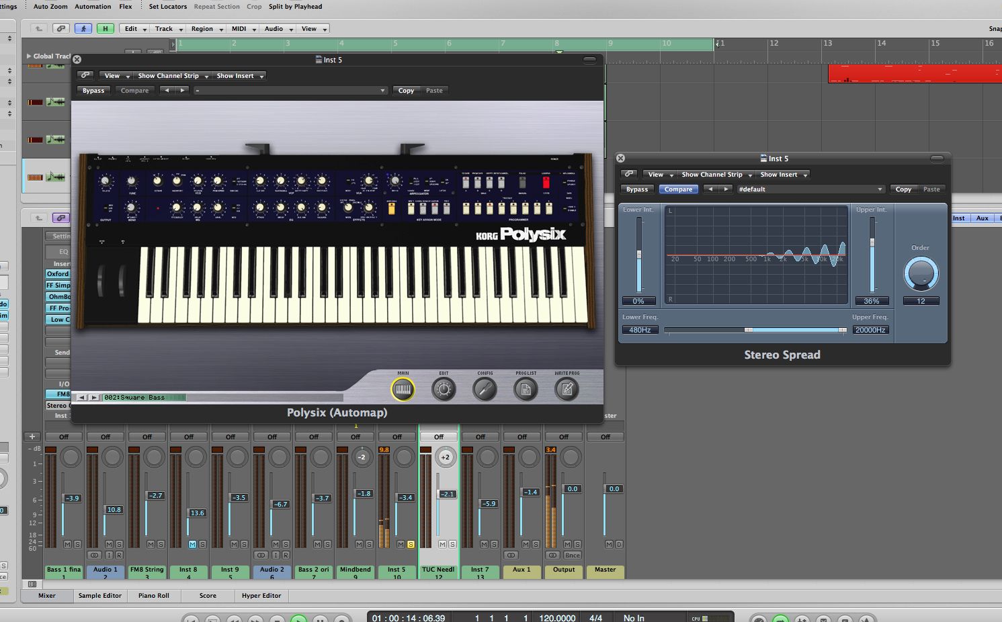Open the MIDI menu in Arrange area
The image size is (1002, 622).
(243, 29)
